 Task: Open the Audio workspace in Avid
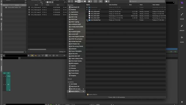pos(182,39)
